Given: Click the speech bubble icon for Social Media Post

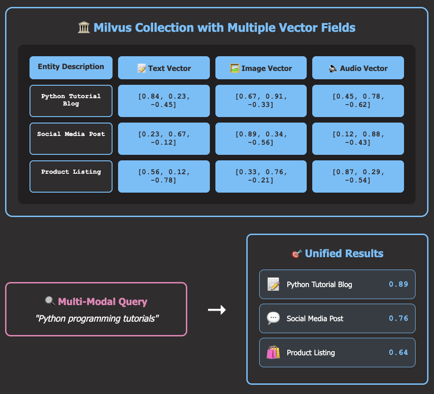Looking at the screenshot, I should pyautogui.click(x=273, y=318).
